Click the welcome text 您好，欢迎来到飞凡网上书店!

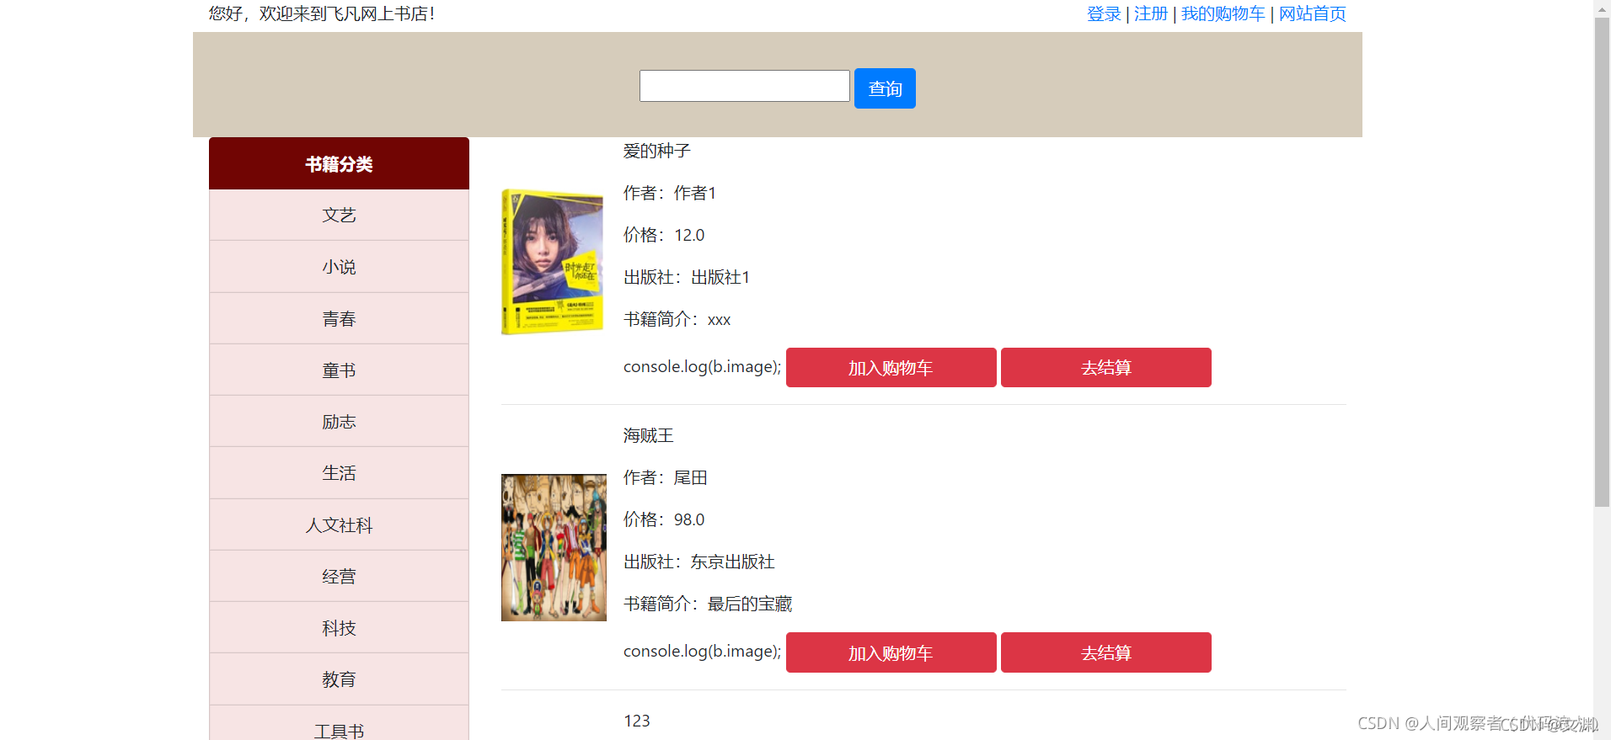click(x=322, y=13)
